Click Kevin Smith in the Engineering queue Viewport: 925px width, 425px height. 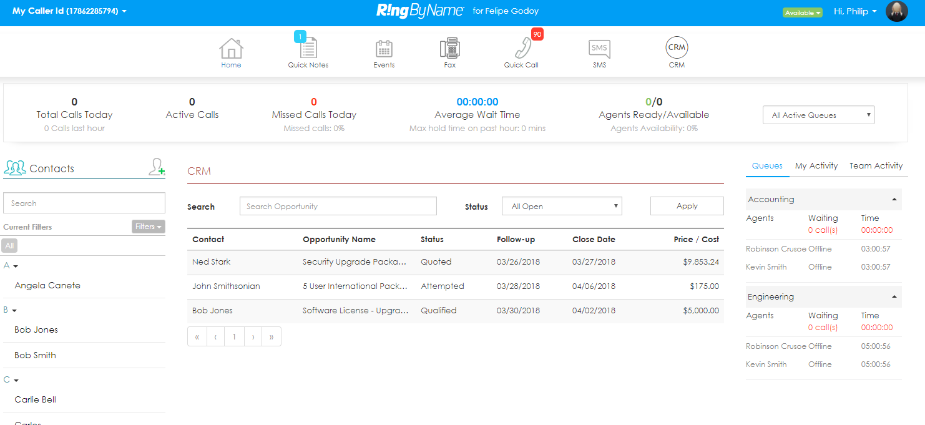[766, 364]
